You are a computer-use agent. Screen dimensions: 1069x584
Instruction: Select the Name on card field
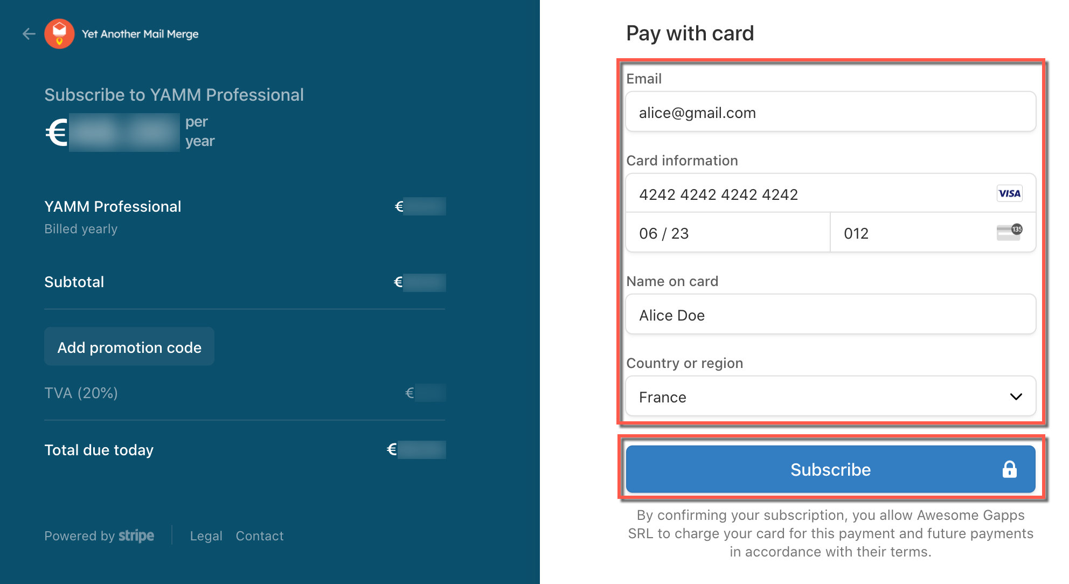pyautogui.click(x=830, y=315)
